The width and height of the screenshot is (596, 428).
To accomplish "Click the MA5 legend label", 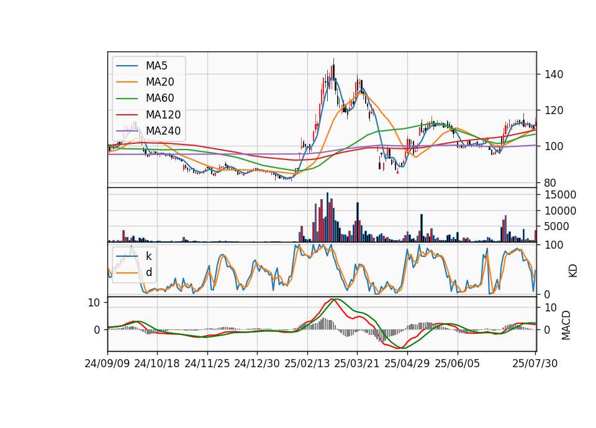I will point(156,66).
